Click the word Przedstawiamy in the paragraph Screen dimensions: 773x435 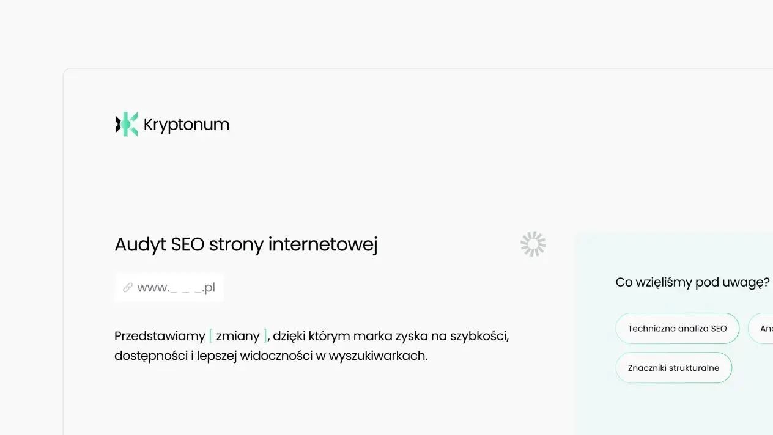(160, 336)
